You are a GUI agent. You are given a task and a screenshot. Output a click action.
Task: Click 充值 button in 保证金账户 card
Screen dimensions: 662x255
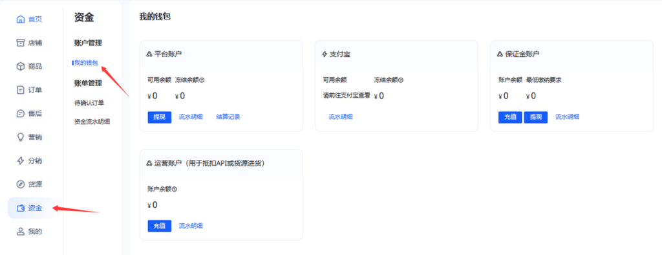click(x=511, y=117)
